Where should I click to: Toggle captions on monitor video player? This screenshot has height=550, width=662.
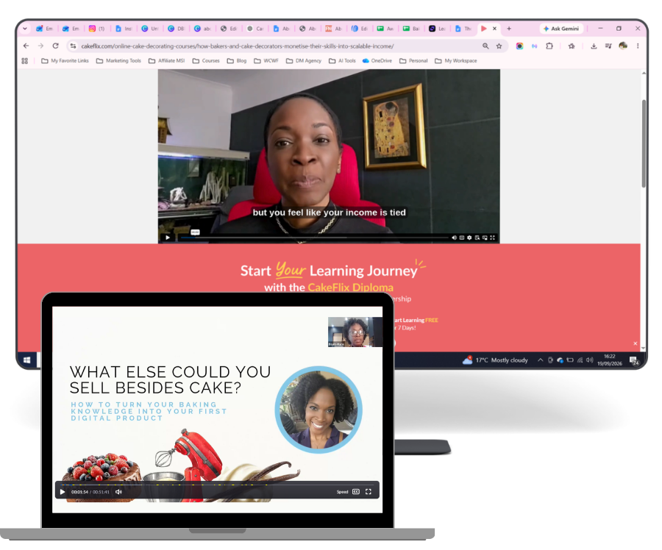pos(462,238)
